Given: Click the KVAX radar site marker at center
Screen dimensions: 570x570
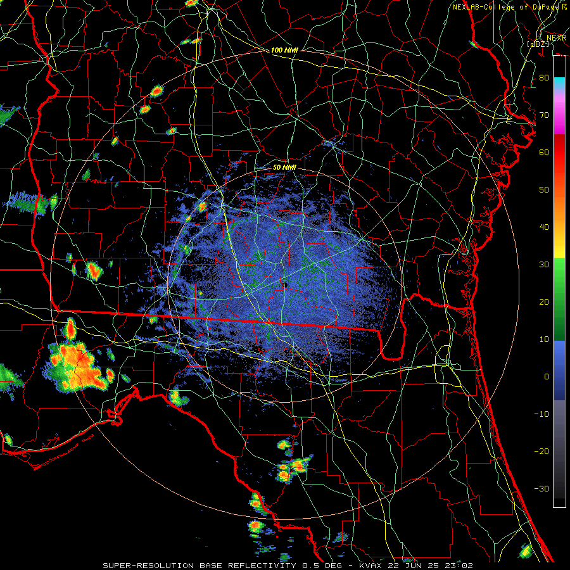Looking at the screenshot, I should 286,284.
